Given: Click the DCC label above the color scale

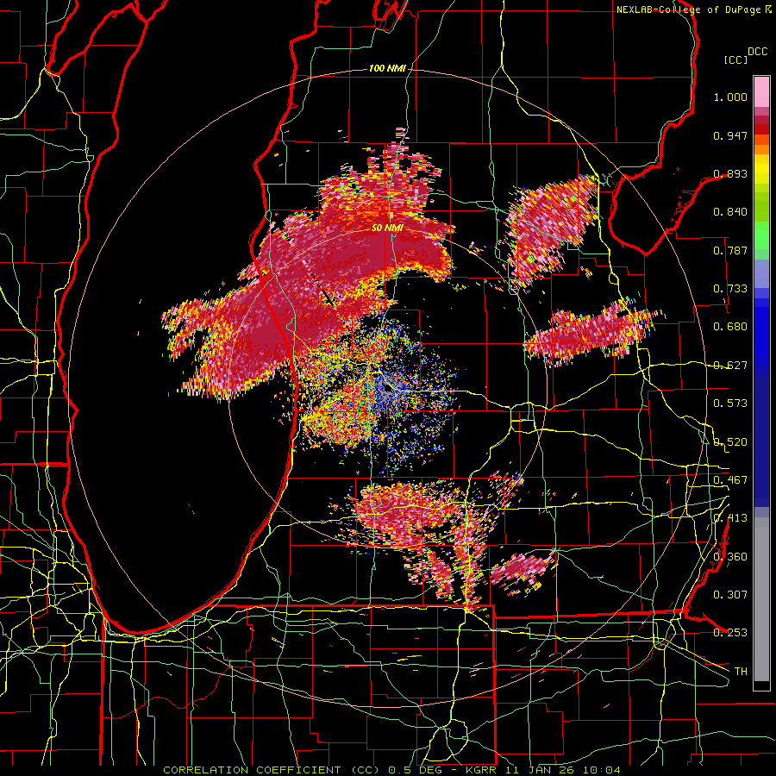Looking at the screenshot, I should click(757, 51).
